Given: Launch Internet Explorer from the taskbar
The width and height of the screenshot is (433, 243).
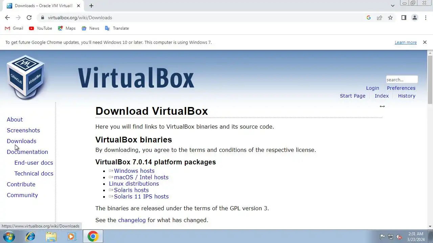Looking at the screenshot, I should (x=30, y=236).
